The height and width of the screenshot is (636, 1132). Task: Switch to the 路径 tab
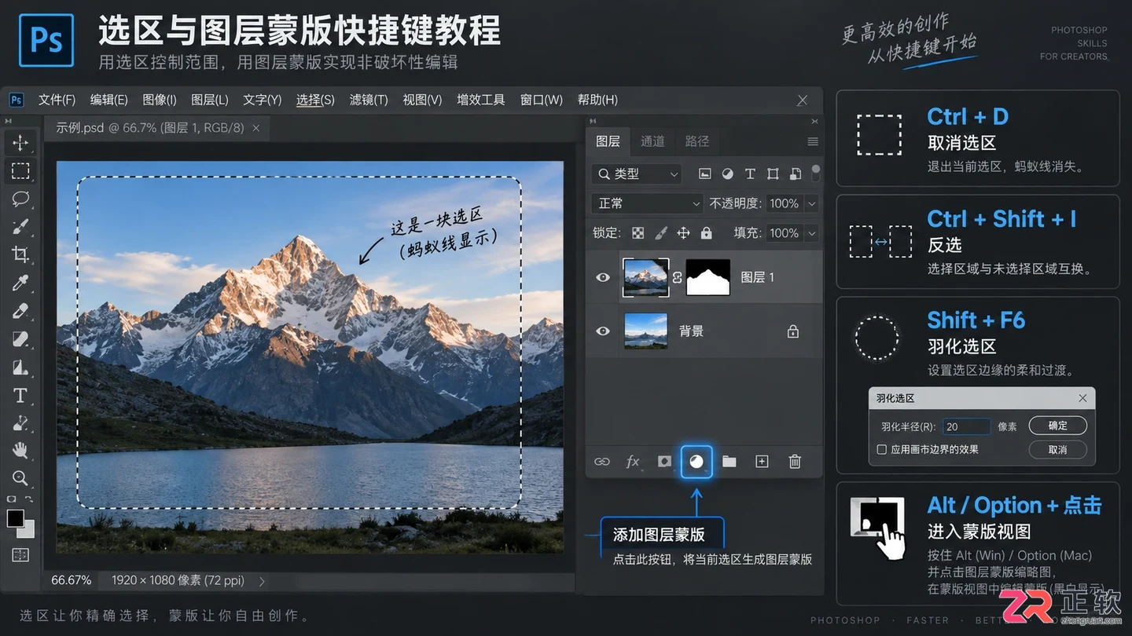(697, 141)
